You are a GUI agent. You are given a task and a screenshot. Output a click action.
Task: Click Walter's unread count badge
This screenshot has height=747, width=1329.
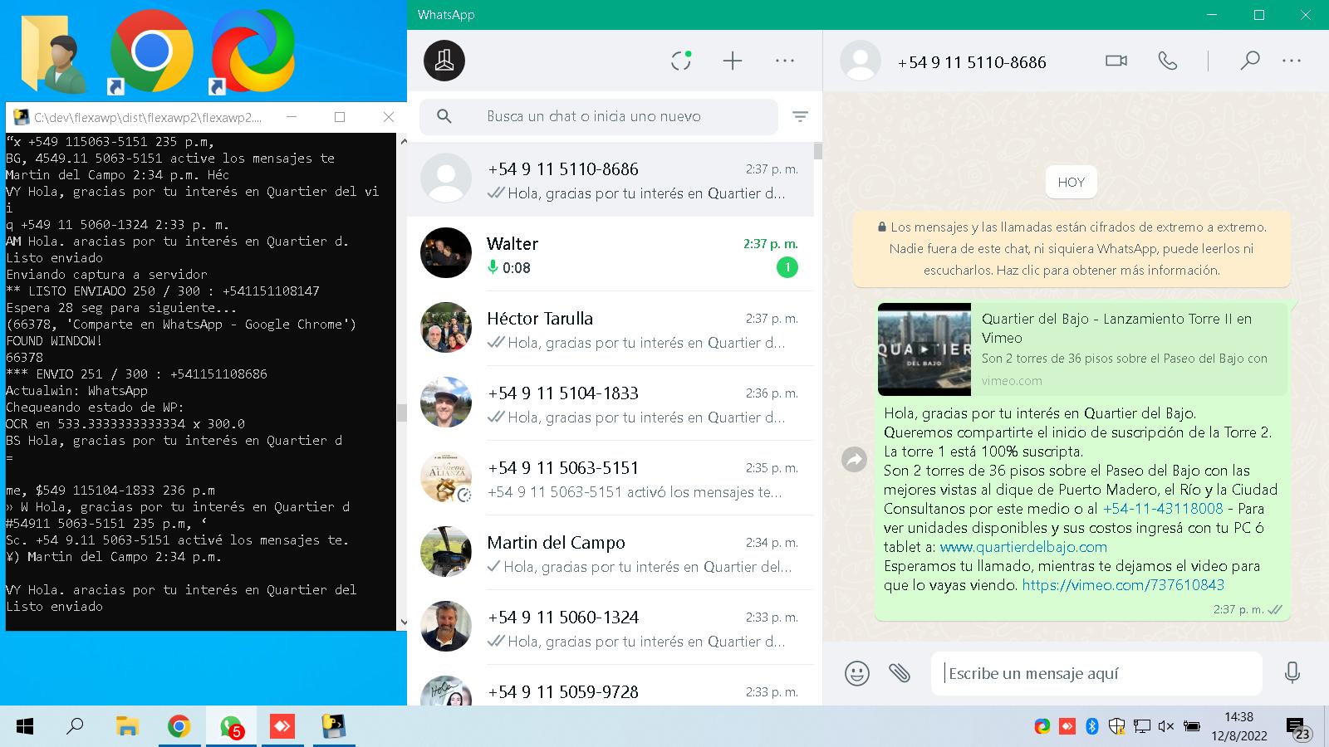click(787, 267)
